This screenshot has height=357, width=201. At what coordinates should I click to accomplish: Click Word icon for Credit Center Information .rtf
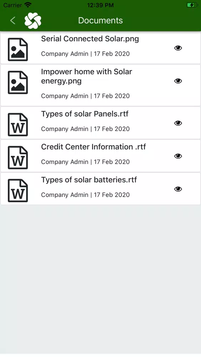pos(18,157)
